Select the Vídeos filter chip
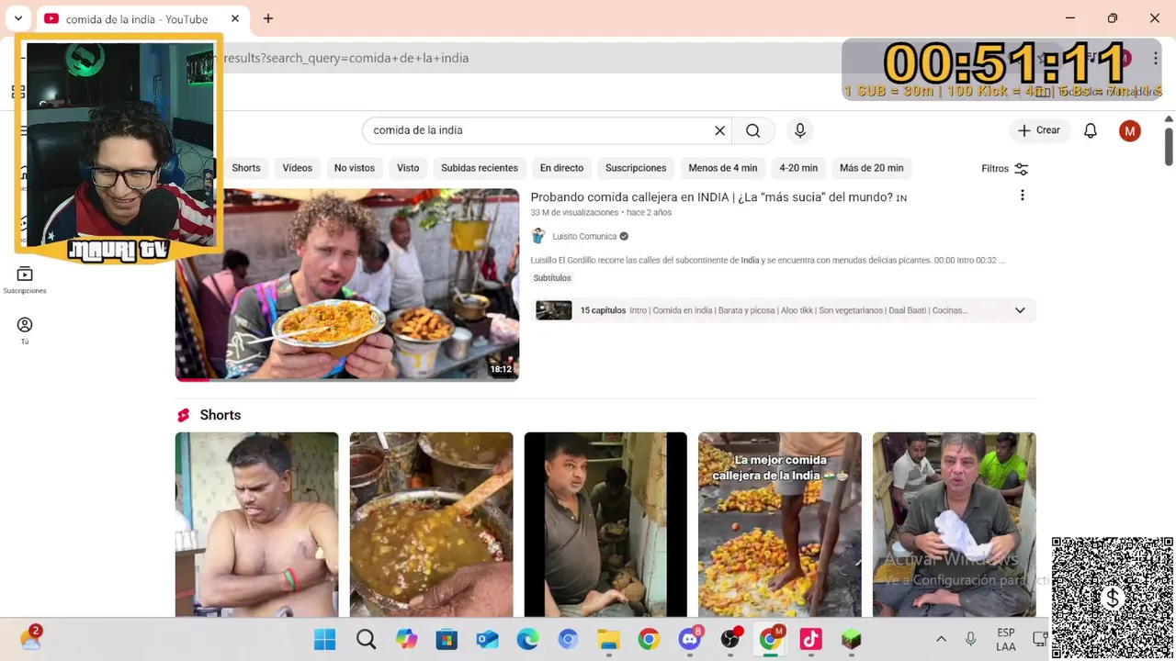Viewport: 1176px width, 661px height. pos(298,168)
